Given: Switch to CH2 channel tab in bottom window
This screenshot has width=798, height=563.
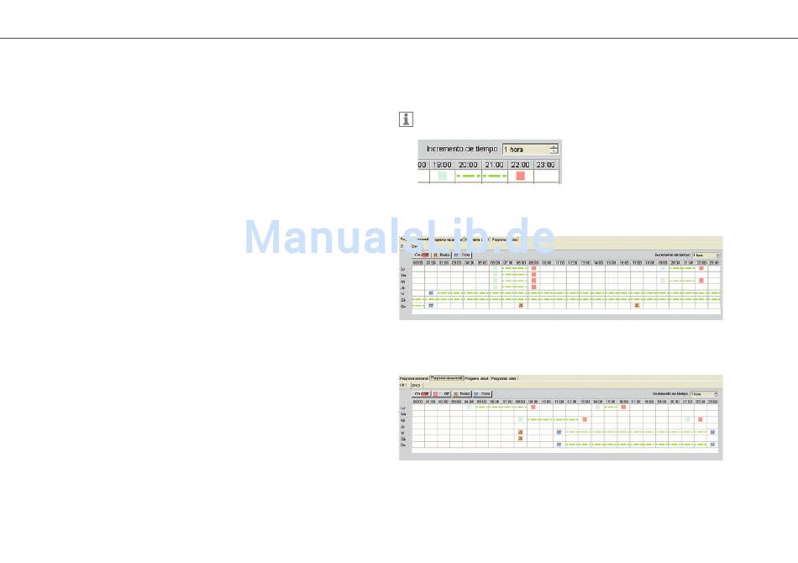Looking at the screenshot, I should [417, 386].
